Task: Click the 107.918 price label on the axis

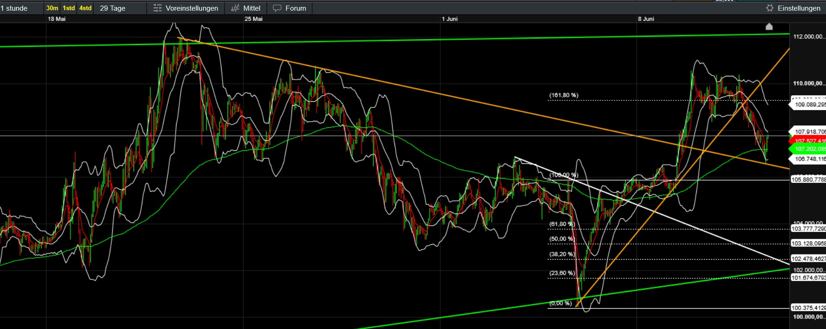Action: [x=808, y=132]
